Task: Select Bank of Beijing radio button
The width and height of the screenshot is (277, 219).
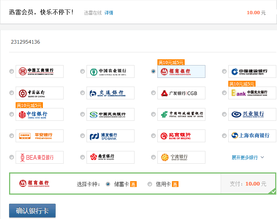Action: [153, 136]
